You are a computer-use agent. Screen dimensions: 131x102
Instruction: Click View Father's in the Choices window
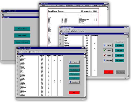tap(74, 74)
